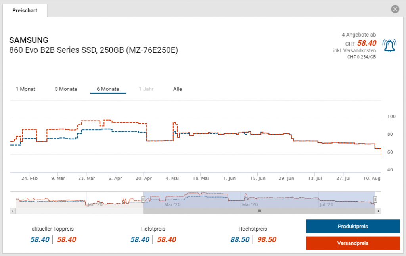Click the left range handle in navigator

click(x=143, y=200)
